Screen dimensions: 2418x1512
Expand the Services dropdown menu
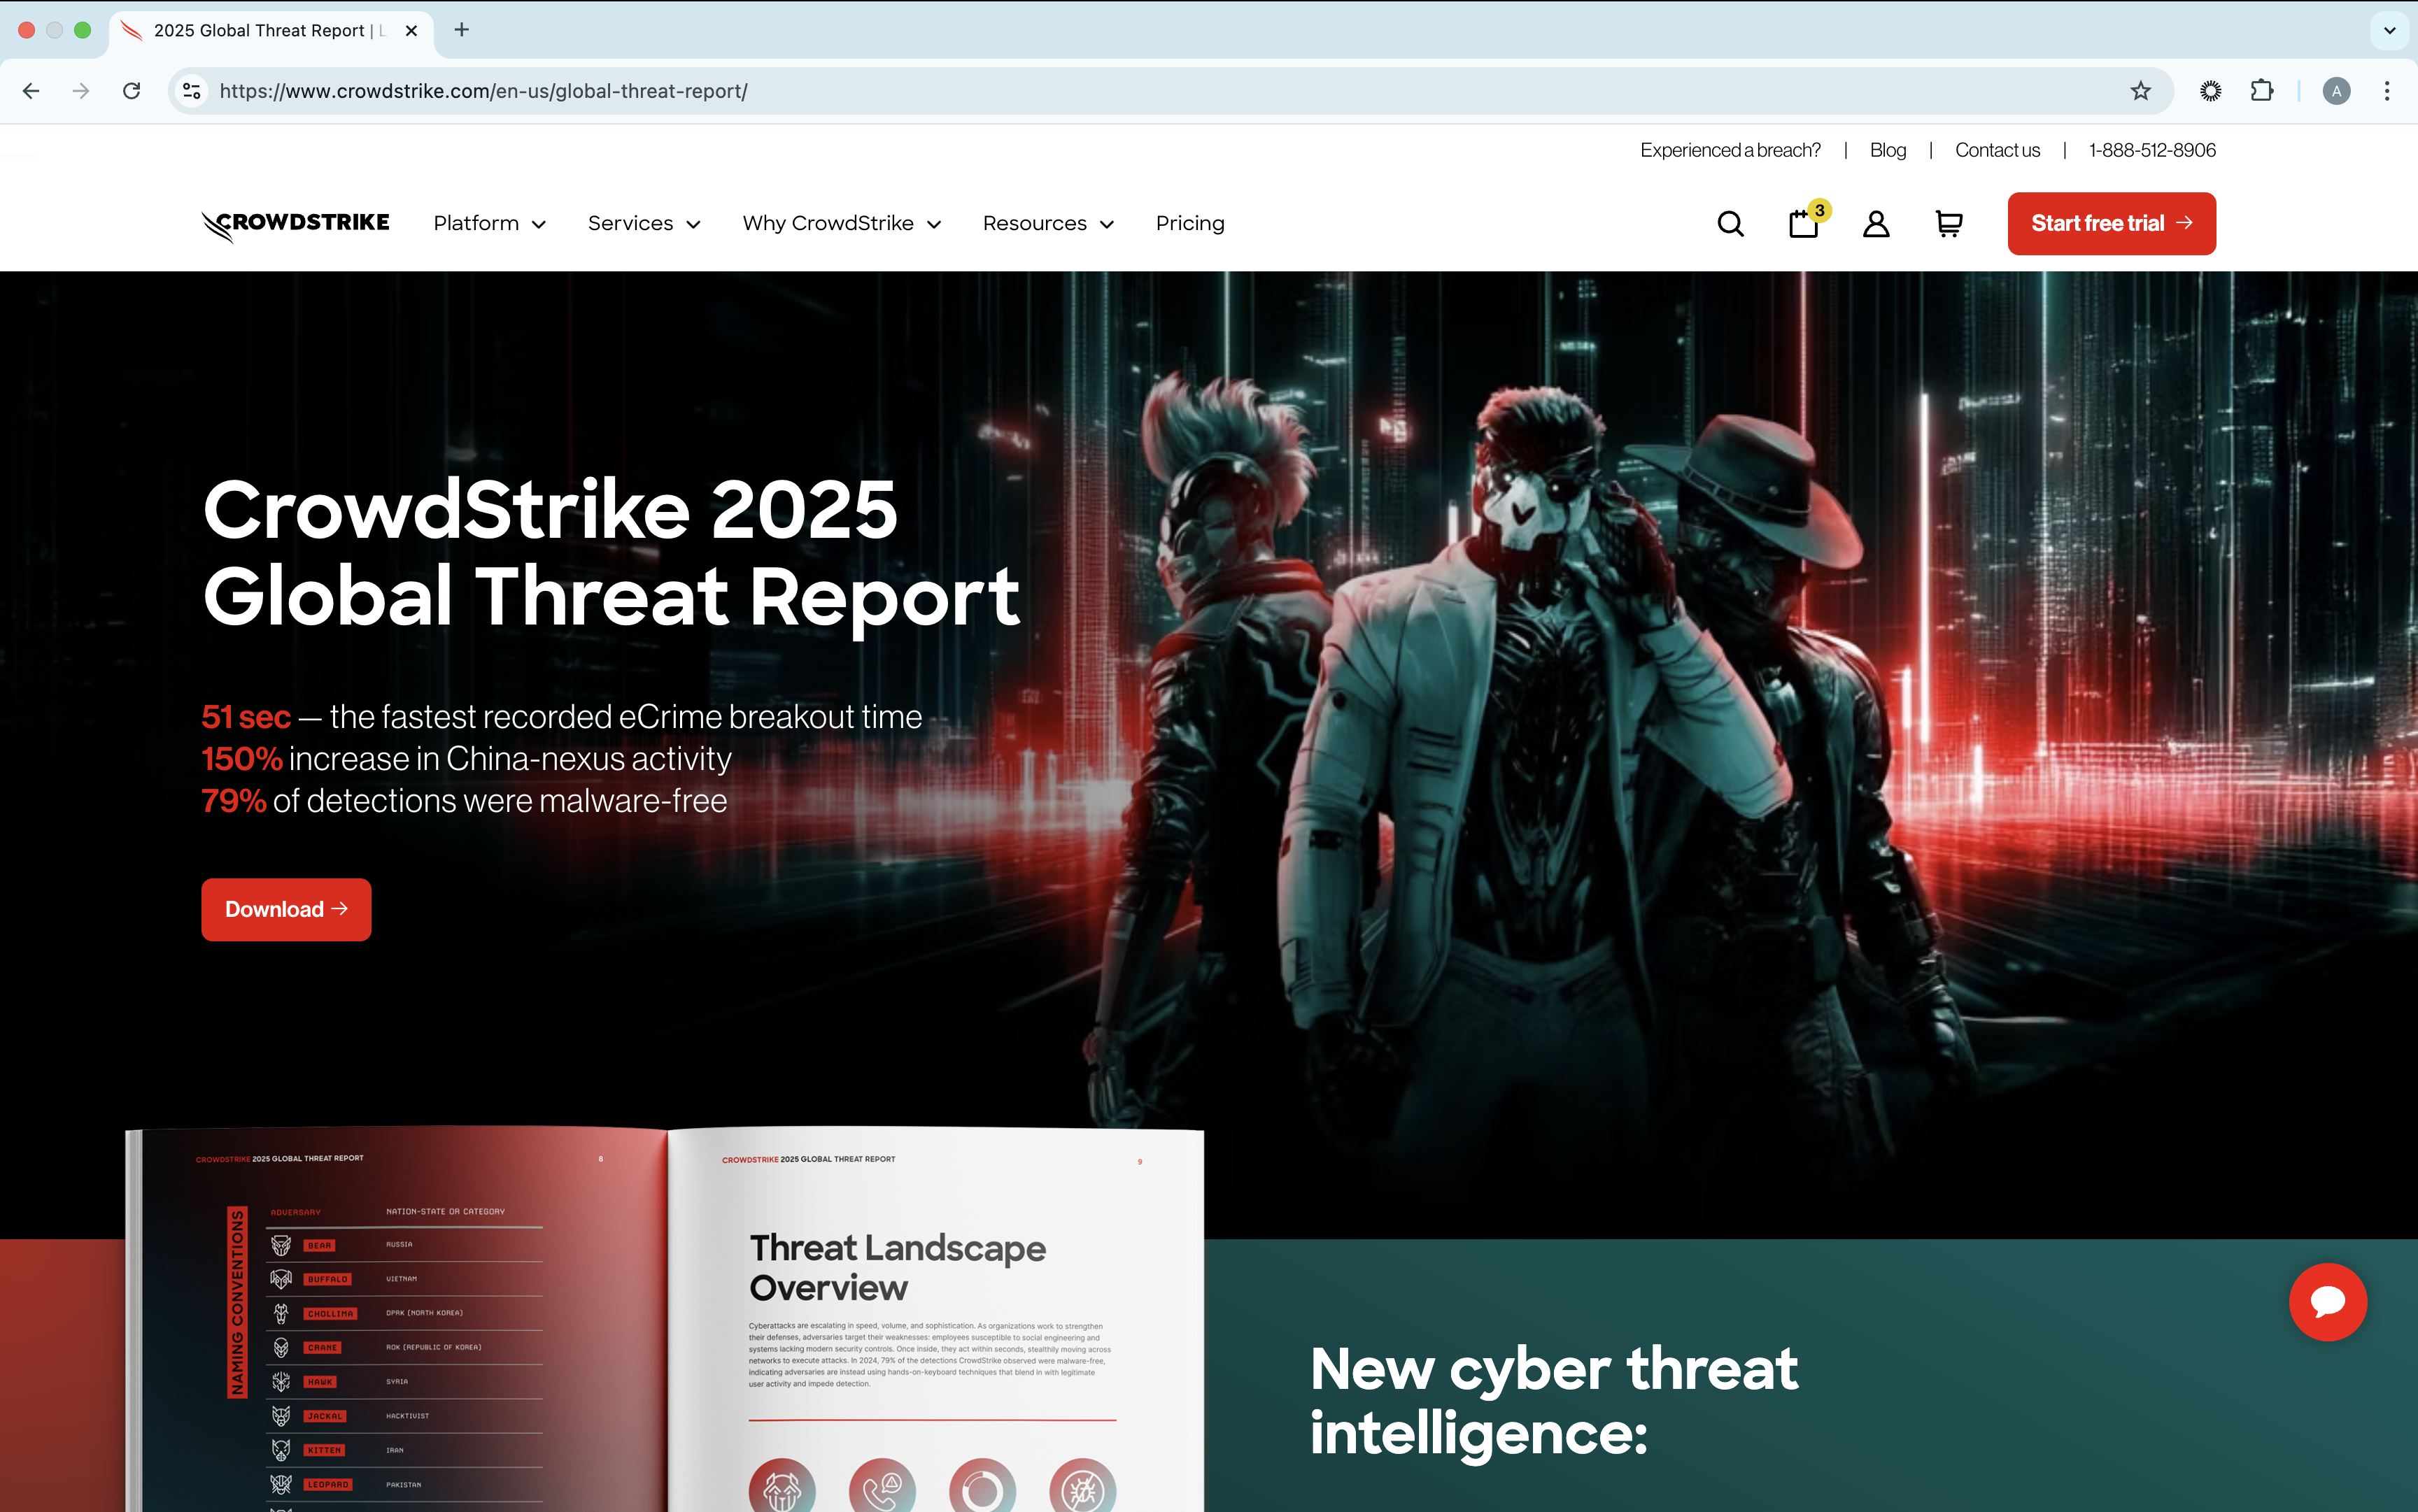[x=643, y=224]
